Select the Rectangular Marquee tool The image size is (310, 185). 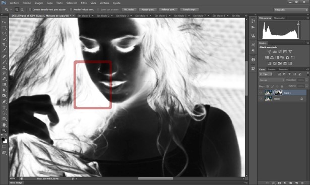[x=4, y=28]
